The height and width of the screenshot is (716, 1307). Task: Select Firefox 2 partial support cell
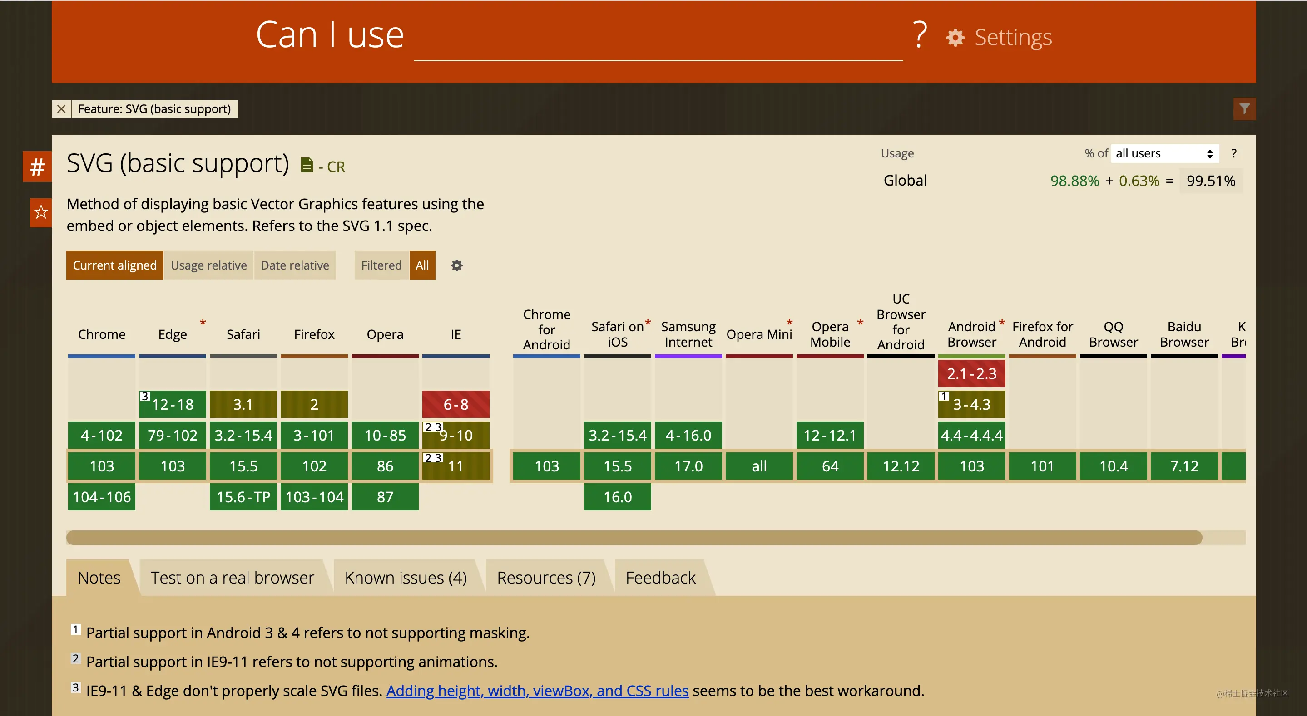point(314,404)
